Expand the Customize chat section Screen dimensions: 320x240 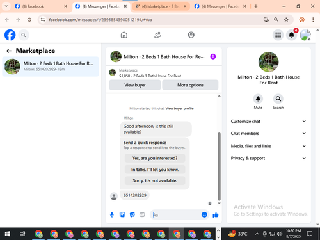268,121
